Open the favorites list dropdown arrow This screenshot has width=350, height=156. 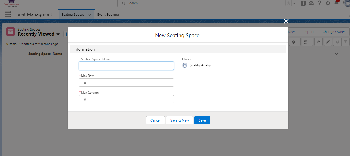(294, 3)
